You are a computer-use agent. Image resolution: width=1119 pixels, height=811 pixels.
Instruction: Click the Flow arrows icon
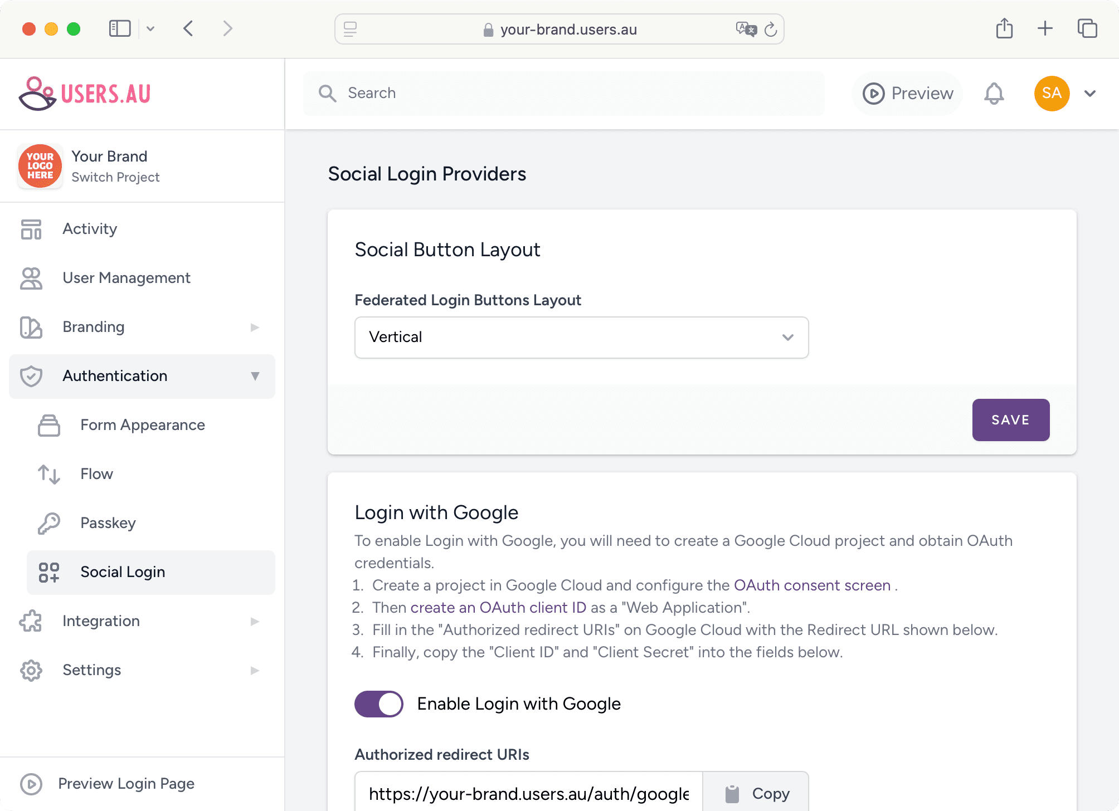(49, 474)
